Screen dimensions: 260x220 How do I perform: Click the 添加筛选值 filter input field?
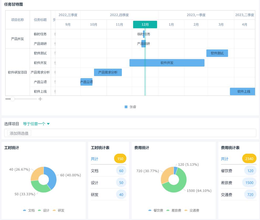[x=19, y=133]
